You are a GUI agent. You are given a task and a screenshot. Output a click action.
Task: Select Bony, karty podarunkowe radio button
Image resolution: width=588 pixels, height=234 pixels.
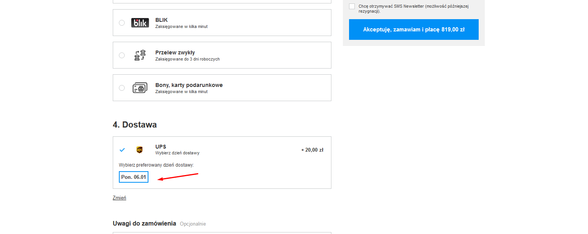point(122,88)
